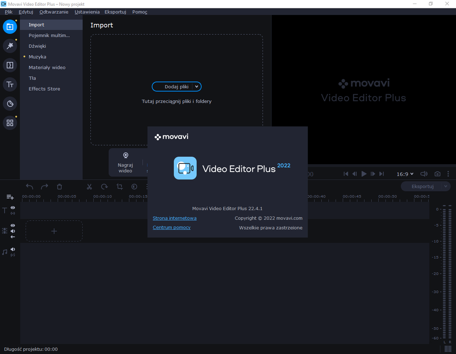Open the Edytuj menu
The height and width of the screenshot is (354, 456).
point(26,12)
